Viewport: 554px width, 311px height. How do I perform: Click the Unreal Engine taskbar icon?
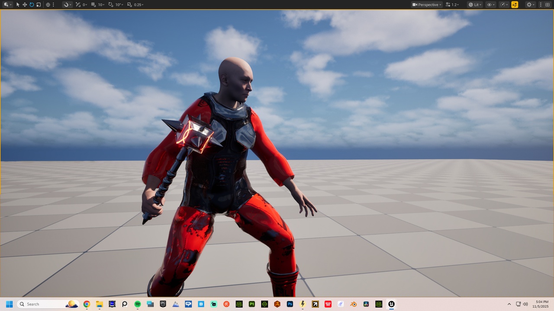point(392,304)
